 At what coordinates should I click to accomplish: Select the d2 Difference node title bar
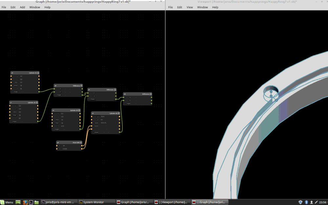(x=137, y=94)
